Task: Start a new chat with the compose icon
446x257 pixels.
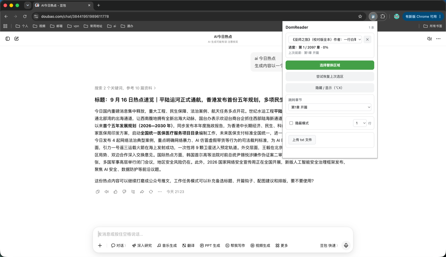Action: 16,39
